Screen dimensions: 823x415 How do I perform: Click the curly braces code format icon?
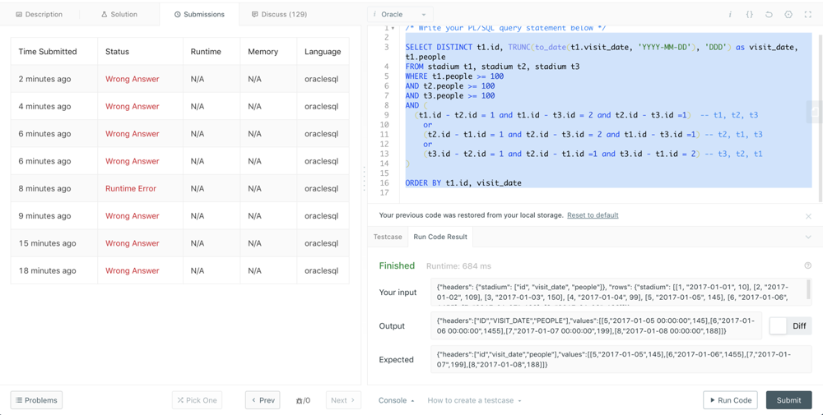[749, 15]
